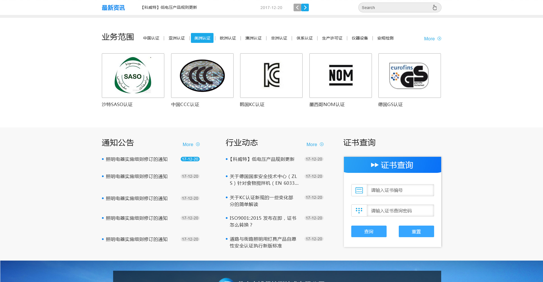This screenshot has height=282, width=543.
Task: Click More link next to 行业动态
Action: 315,144
